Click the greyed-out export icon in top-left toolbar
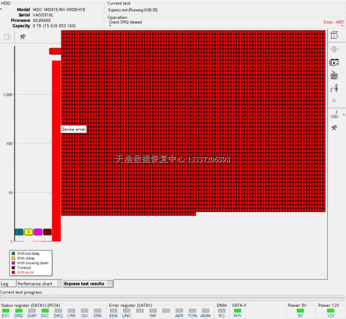The image size is (346, 319). coord(7,37)
